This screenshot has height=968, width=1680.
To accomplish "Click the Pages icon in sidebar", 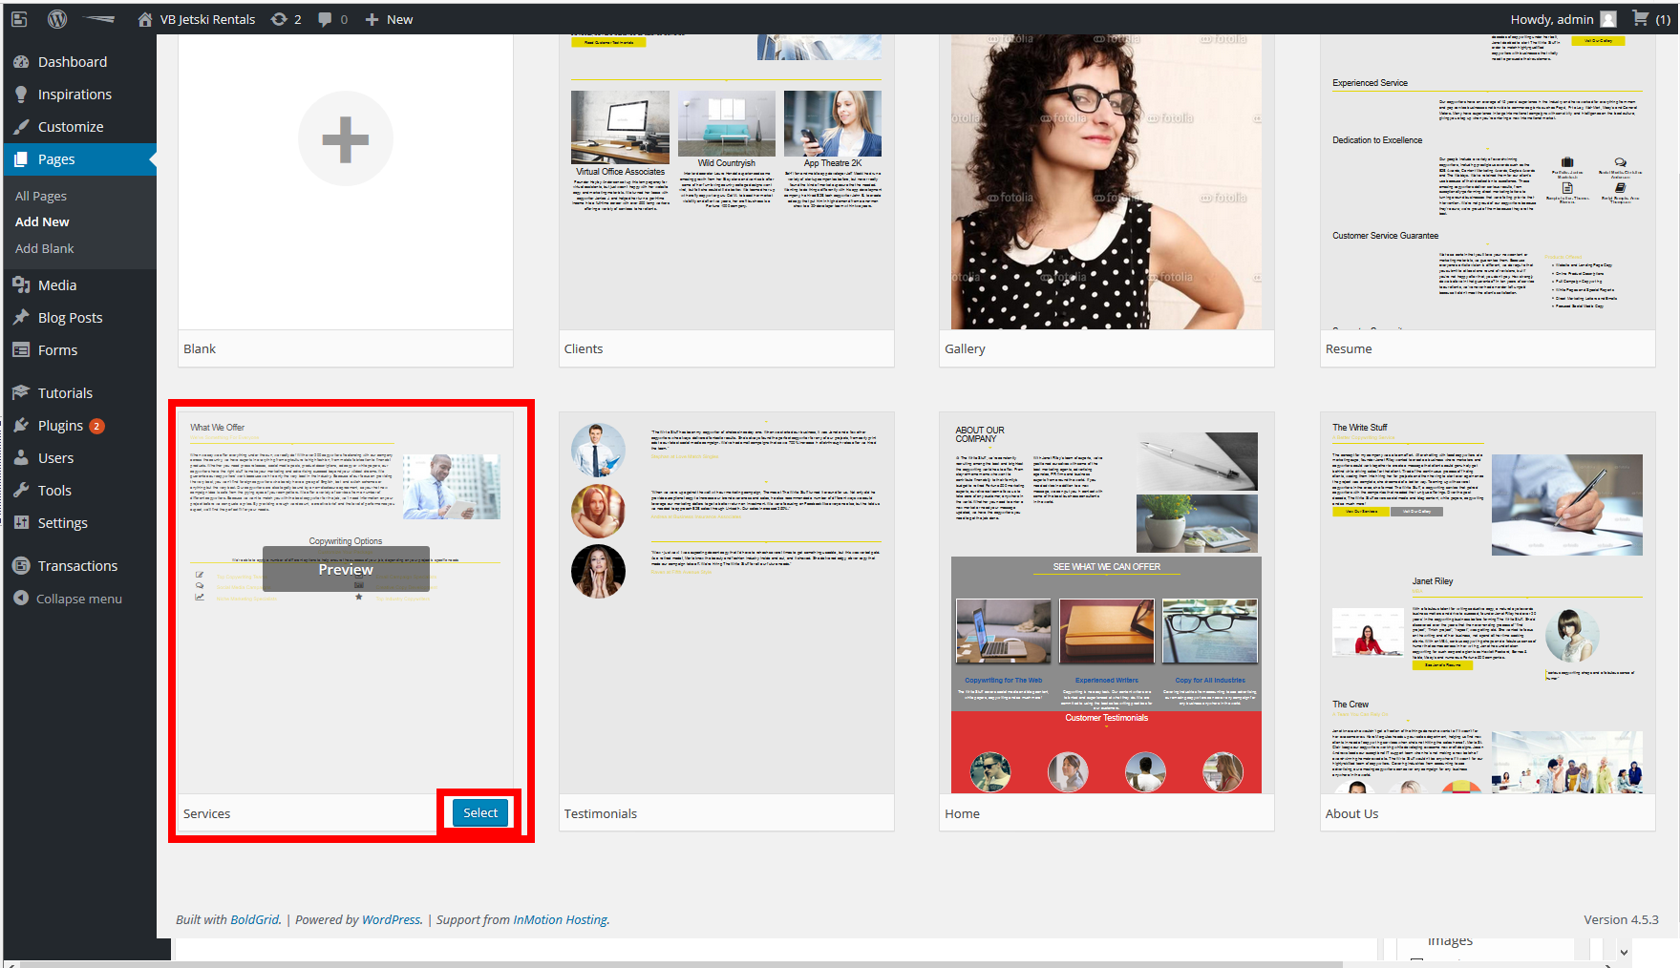I will (21, 159).
